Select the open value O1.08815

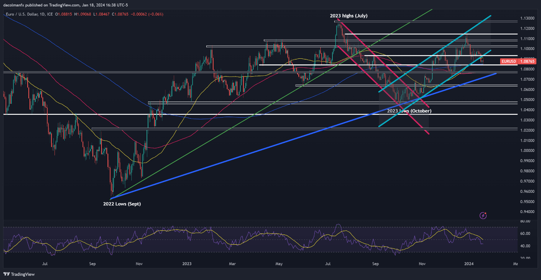pyautogui.click(x=63, y=14)
